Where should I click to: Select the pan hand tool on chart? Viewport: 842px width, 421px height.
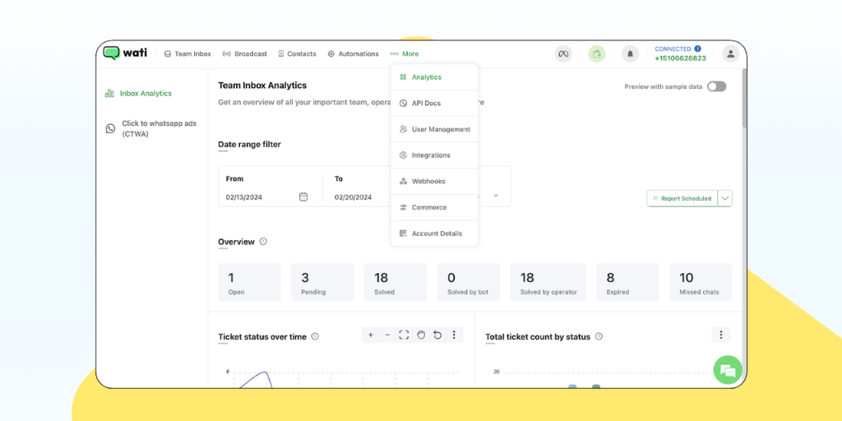pos(421,335)
